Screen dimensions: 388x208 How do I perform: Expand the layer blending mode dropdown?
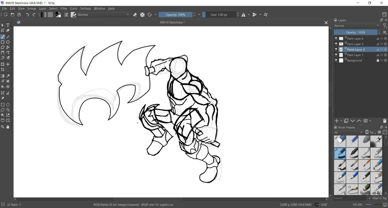click(x=357, y=26)
